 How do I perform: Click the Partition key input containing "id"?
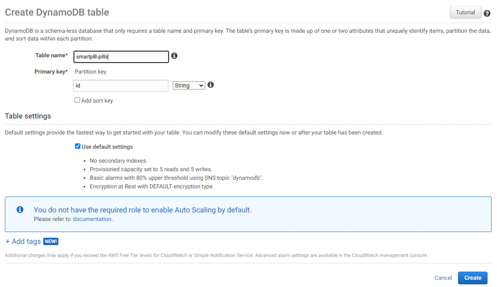coord(121,86)
